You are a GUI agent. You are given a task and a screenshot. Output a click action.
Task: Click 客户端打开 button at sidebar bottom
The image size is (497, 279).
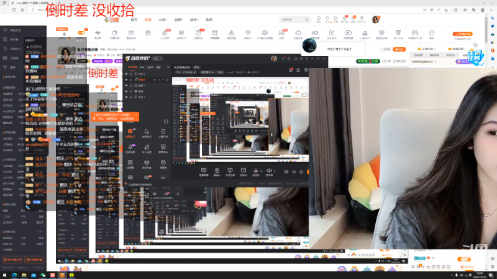(12, 260)
